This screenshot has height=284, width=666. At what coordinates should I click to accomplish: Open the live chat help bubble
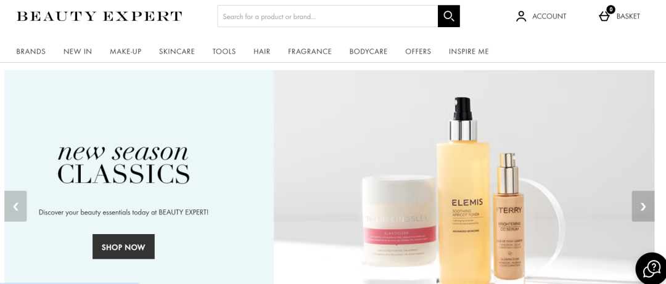[651, 269]
